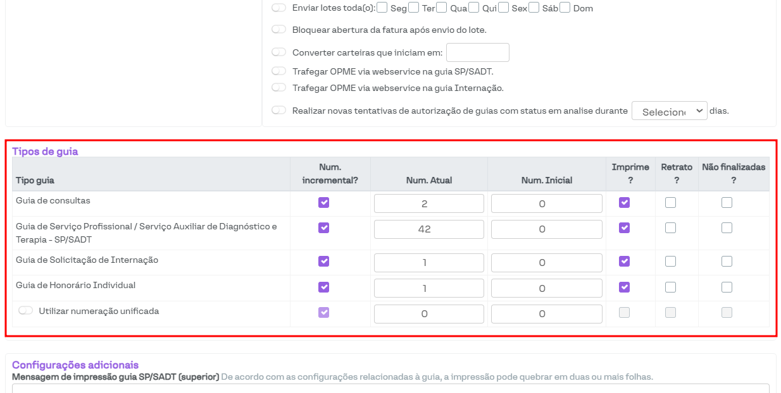
Task: Enable 'Utilizar numeração unificada' switch
Action: 26,311
